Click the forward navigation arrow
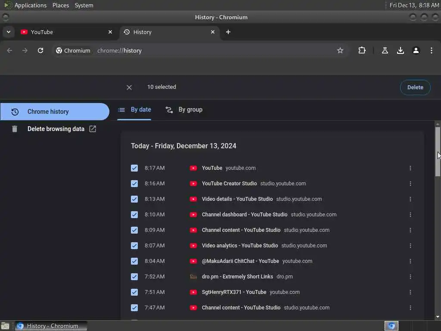This screenshot has width=441, height=331. [x=25, y=50]
